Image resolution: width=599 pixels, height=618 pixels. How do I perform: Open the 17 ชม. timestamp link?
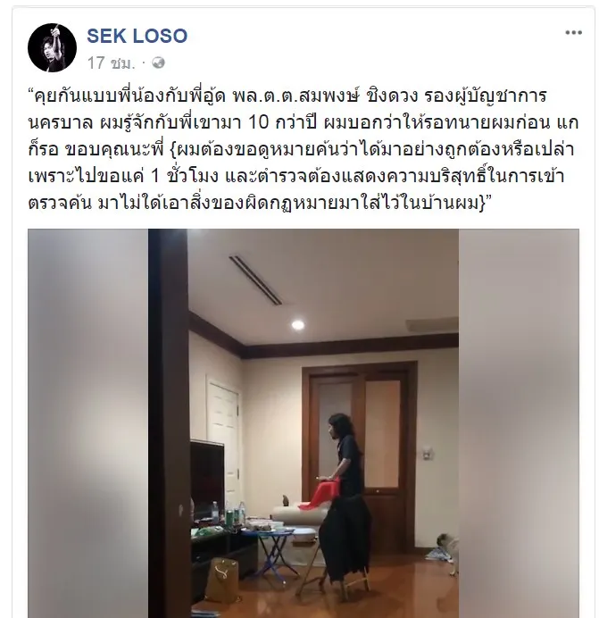click(111, 63)
